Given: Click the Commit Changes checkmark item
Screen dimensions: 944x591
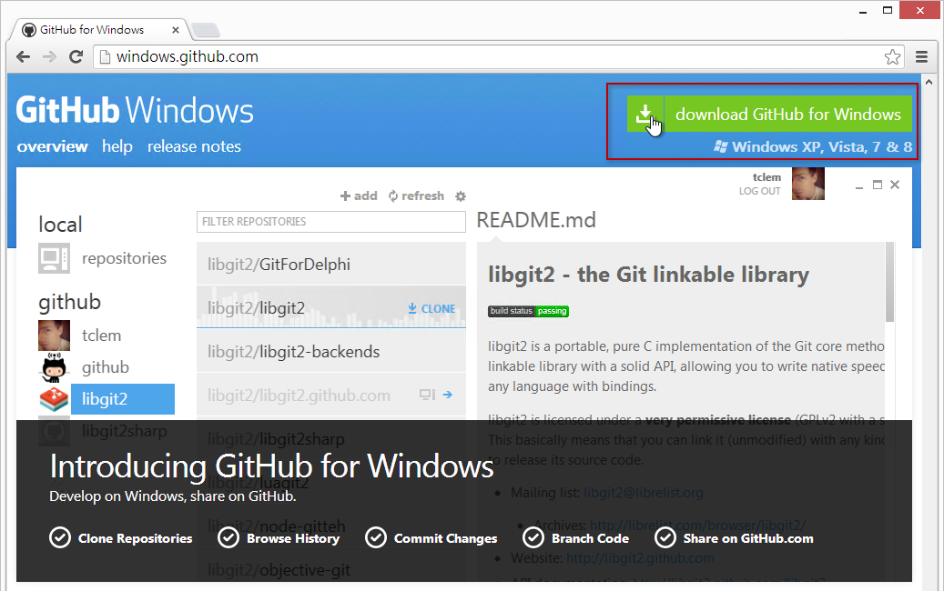Looking at the screenshot, I should pyautogui.click(x=431, y=538).
